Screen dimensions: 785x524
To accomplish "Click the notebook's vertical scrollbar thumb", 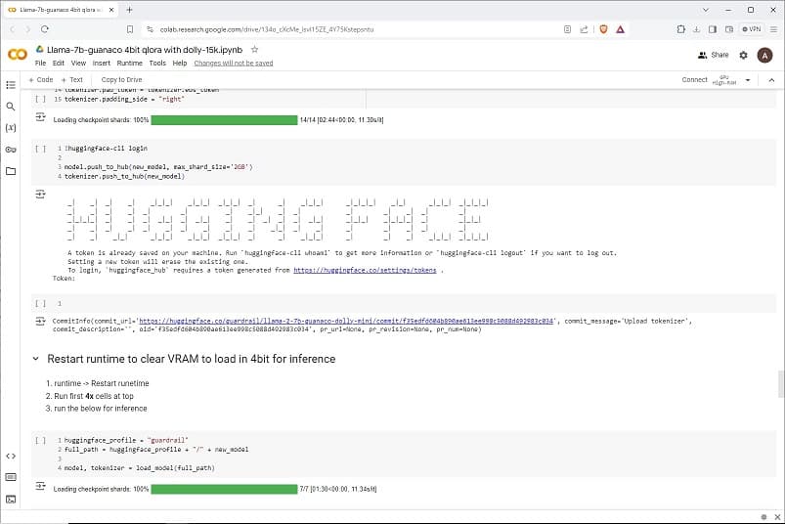I will point(779,383).
